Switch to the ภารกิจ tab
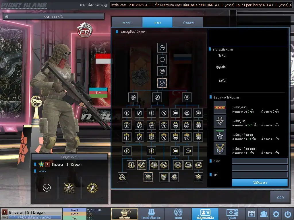This screenshot has width=294, height=220. pos(127,22)
